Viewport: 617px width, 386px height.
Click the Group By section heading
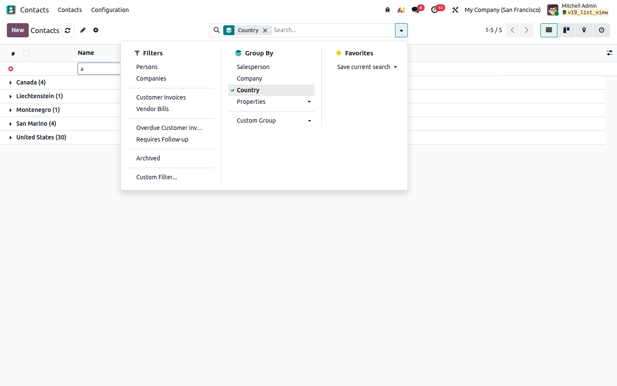254,53
